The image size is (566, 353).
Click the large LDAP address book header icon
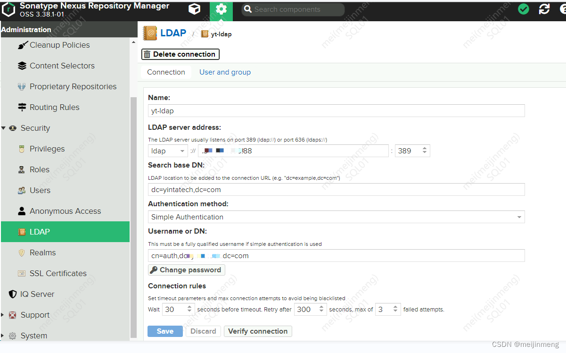[x=150, y=33]
